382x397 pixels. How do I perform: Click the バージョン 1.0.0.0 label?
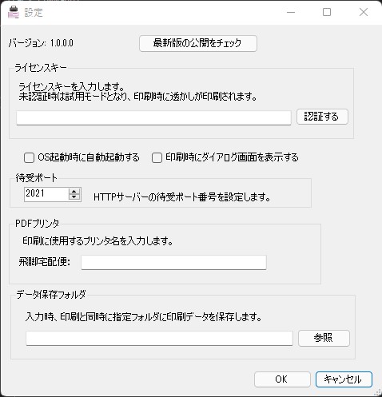point(41,43)
